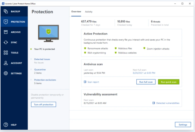The height and width of the screenshot is (132, 195).
Task: Click the '2 items' quarantine count
Action: 38,73
